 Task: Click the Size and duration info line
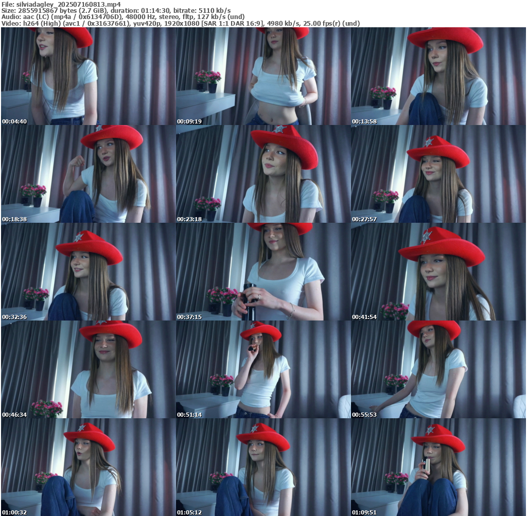(x=116, y=10)
